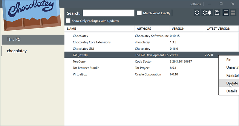Click version 3.26.3.20190627 cell

tap(181, 62)
